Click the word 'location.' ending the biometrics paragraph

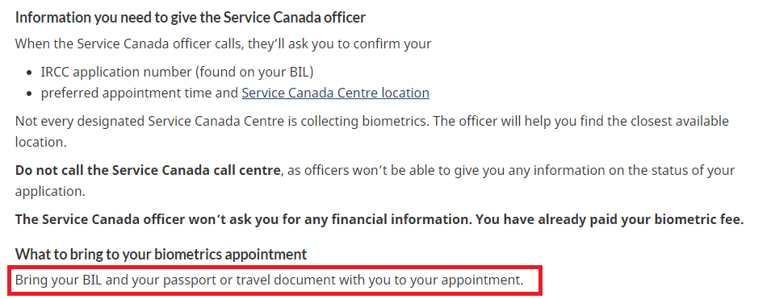click(40, 143)
